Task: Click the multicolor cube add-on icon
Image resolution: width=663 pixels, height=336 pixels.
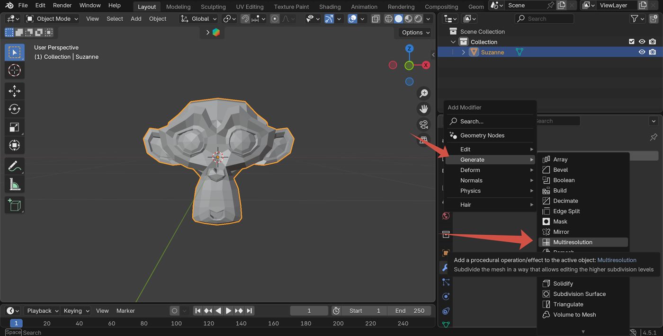Action: [x=216, y=32]
